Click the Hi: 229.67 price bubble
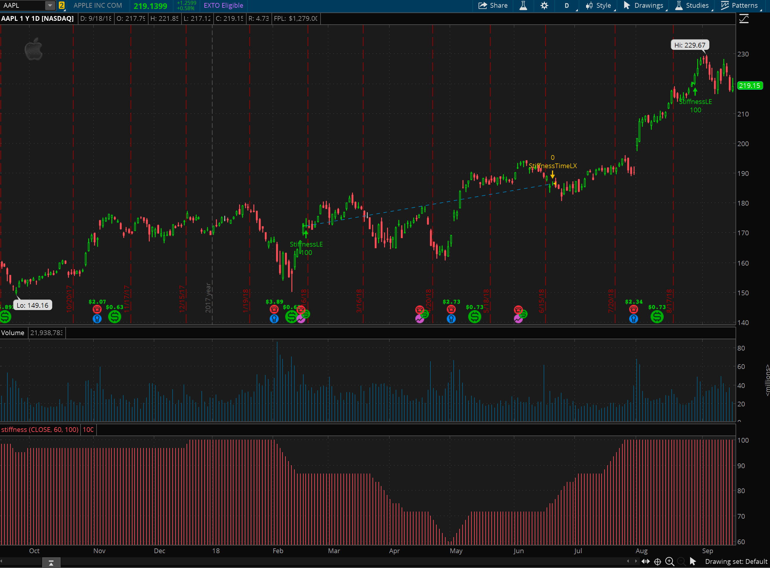The image size is (770, 568). click(x=690, y=45)
